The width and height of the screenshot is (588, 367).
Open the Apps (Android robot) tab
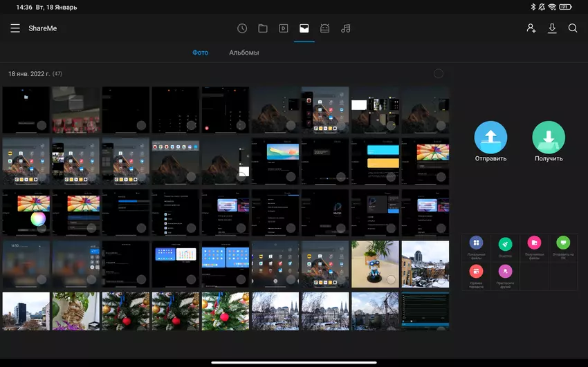[325, 28]
